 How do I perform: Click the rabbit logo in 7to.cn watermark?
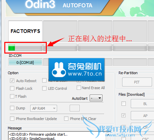click(59, 70)
